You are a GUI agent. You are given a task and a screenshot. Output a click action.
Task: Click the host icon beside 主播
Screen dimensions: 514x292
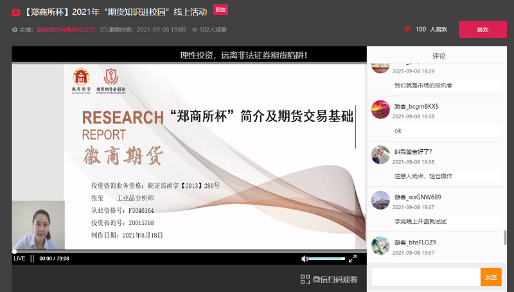click(15, 30)
